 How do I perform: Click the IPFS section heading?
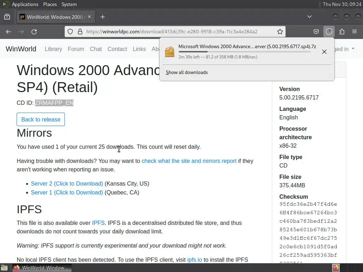pos(29,209)
